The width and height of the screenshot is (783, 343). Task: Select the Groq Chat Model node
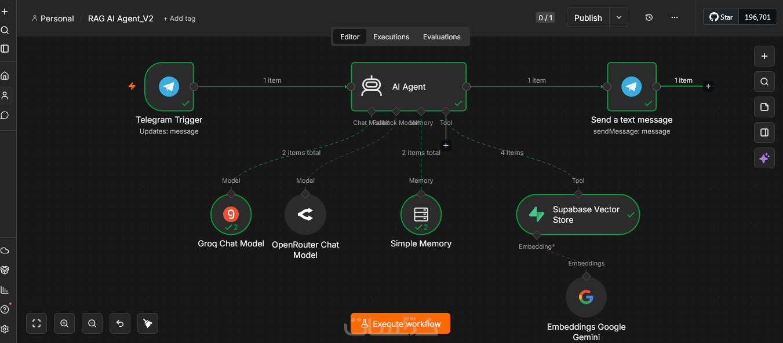pyautogui.click(x=231, y=215)
